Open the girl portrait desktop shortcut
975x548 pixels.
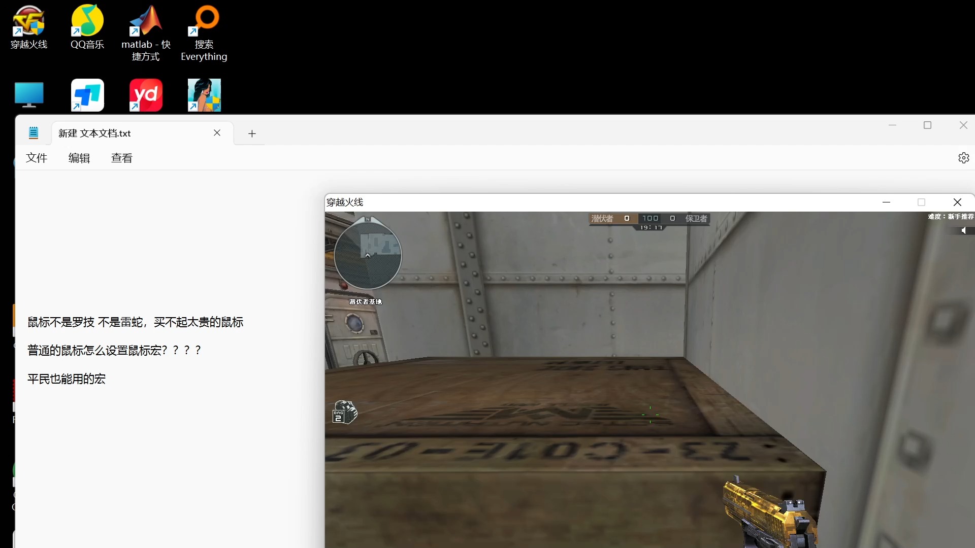point(204,95)
